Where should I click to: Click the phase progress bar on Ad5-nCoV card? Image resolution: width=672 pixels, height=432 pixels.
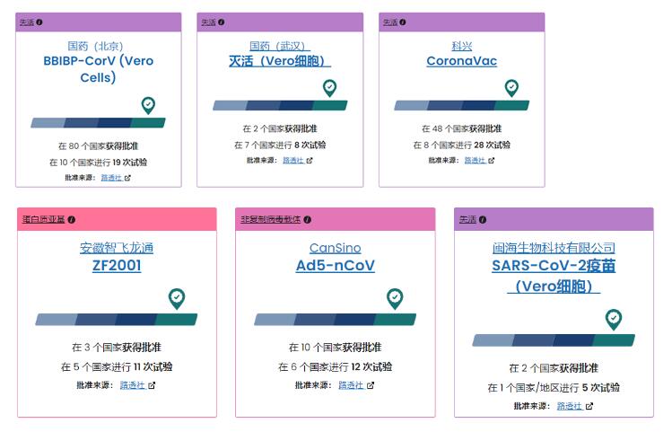(x=336, y=320)
